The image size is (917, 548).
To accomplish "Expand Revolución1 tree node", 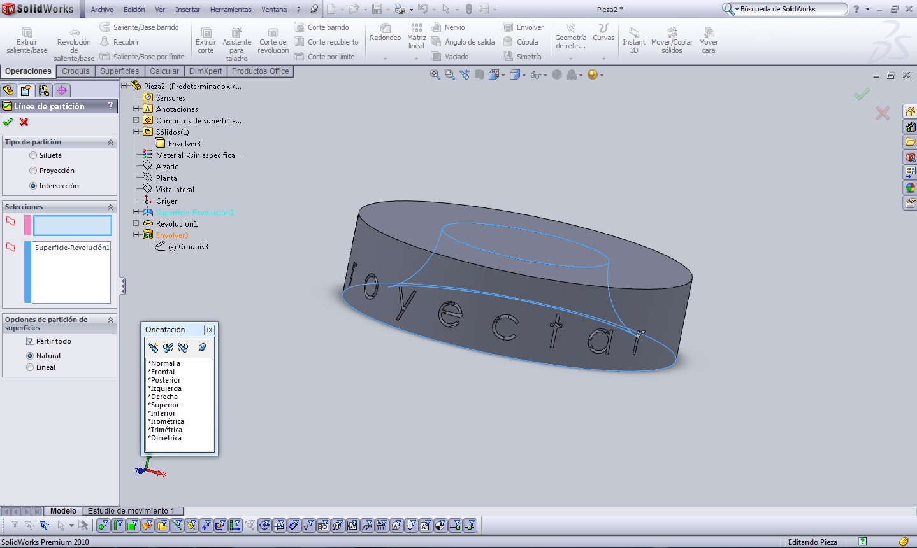I will pos(136,223).
